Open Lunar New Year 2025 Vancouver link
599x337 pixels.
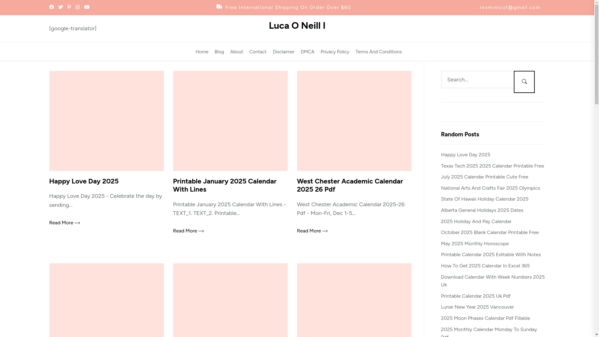click(x=477, y=307)
